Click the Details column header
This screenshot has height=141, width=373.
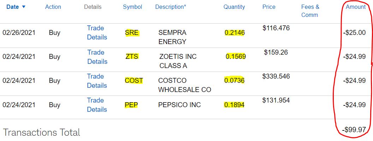tap(93, 7)
